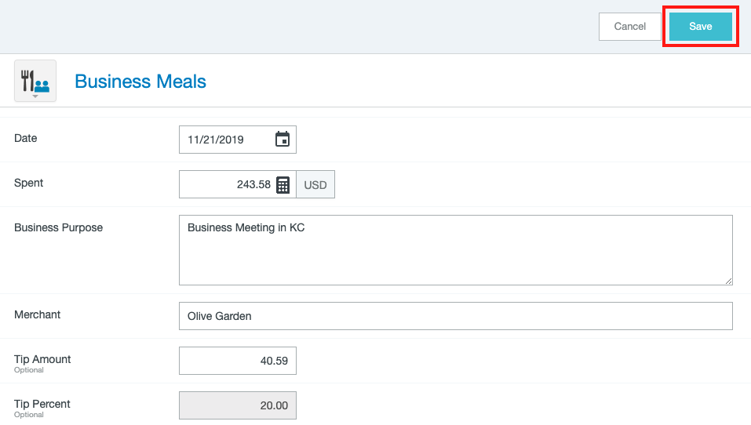Click the Business Meals expense type icon
The width and height of the screenshot is (751, 425).
tap(35, 81)
